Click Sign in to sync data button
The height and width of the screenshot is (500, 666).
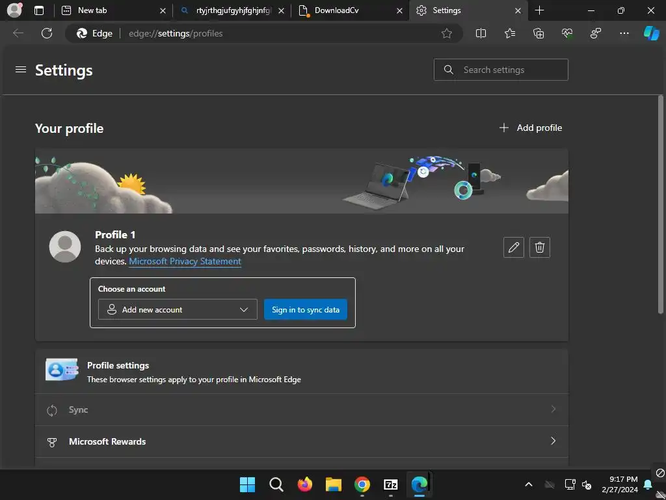point(306,309)
